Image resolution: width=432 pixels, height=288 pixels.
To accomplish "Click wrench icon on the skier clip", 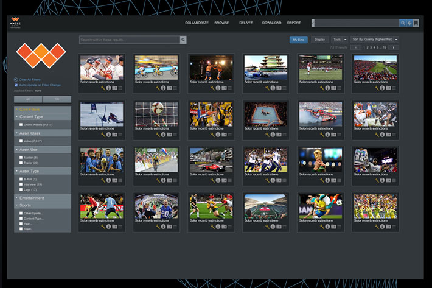I will click(x=103, y=135).
